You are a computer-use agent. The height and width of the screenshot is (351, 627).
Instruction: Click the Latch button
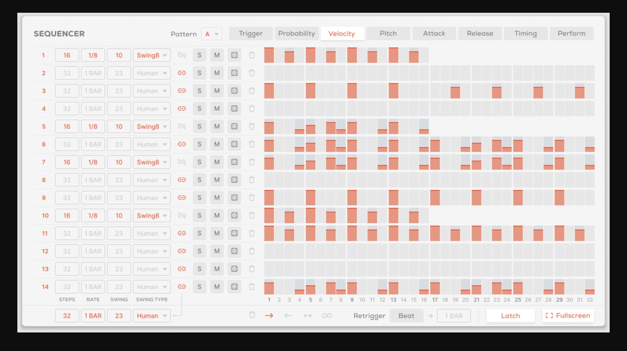click(x=510, y=315)
